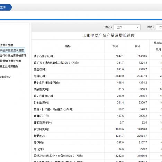Click value 691.6 in 原盐 row
The height and width of the screenshot is (162, 162).
pos(120,69)
